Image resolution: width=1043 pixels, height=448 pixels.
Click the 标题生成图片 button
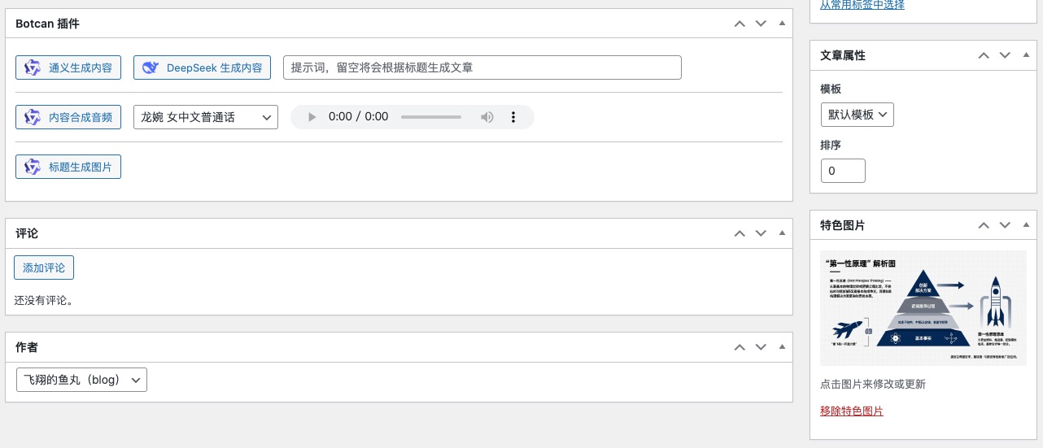68,167
